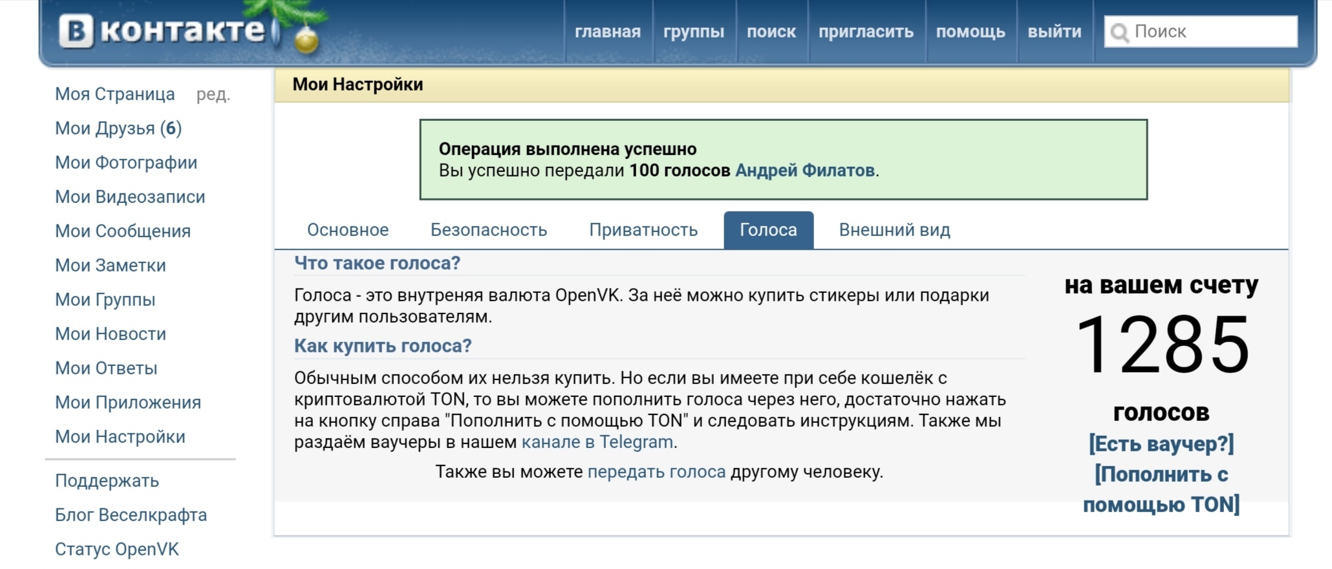This screenshot has width=1332, height=569.
Task: Click the ред. edit link beside Моя Страница
Action: pos(213,94)
